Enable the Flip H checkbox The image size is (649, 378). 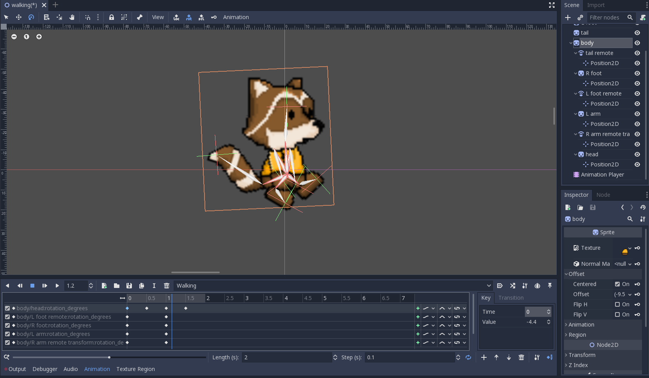[617, 304]
